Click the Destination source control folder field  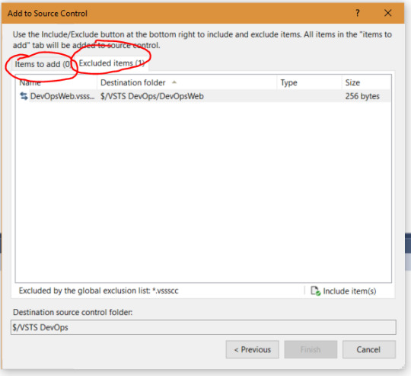point(203,327)
